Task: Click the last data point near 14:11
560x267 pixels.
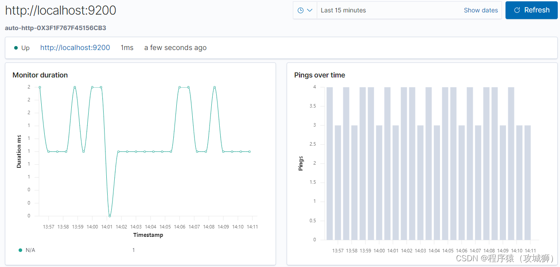Action: point(249,151)
